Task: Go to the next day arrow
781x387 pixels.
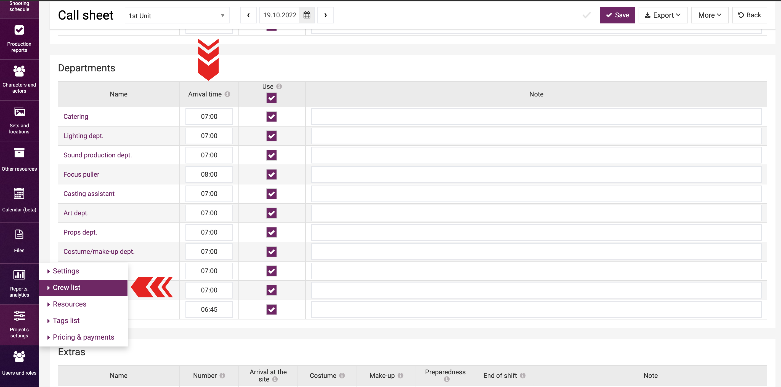Action: pos(325,15)
